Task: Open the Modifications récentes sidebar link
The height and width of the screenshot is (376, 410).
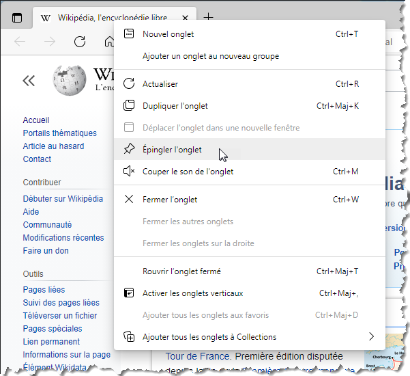Action: coord(63,238)
